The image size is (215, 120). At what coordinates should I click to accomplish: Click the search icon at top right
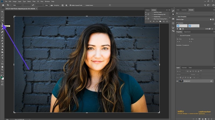pyautogui.click(x=205, y=5)
